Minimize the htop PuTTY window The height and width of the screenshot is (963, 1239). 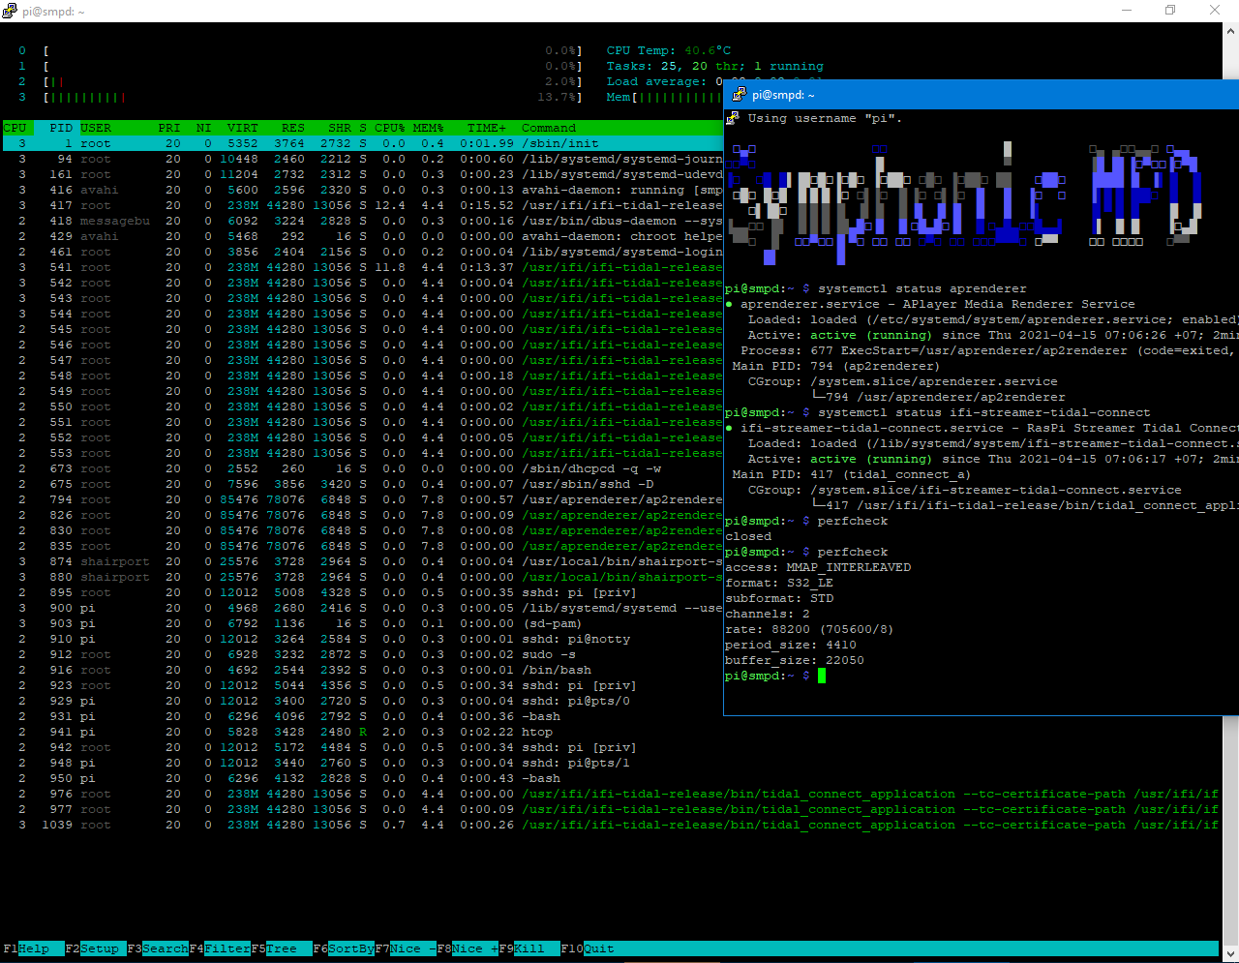(1126, 11)
